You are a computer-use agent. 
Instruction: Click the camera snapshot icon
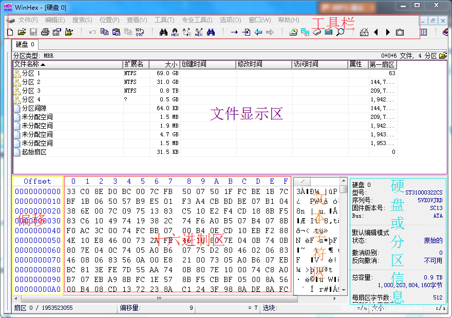400,32
